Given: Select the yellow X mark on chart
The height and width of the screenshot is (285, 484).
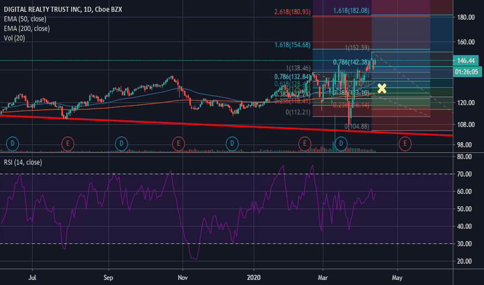Looking at the screenshot, I should click(x=382, y=89).
